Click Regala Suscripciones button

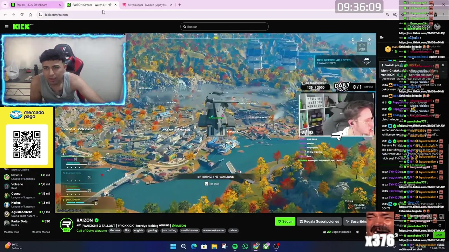[319, 222]
